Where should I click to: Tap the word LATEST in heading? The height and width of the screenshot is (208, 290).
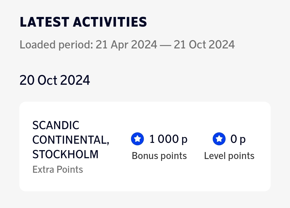(44, 22)
